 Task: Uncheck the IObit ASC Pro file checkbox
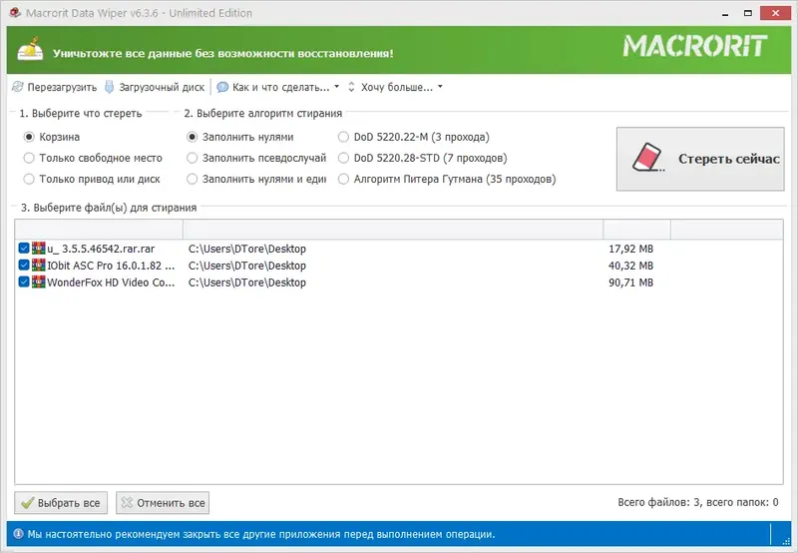tap(23, 265)
